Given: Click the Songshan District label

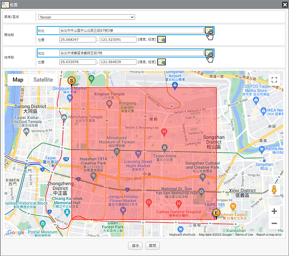Looking at the screenshot, I should click(214, 142).
